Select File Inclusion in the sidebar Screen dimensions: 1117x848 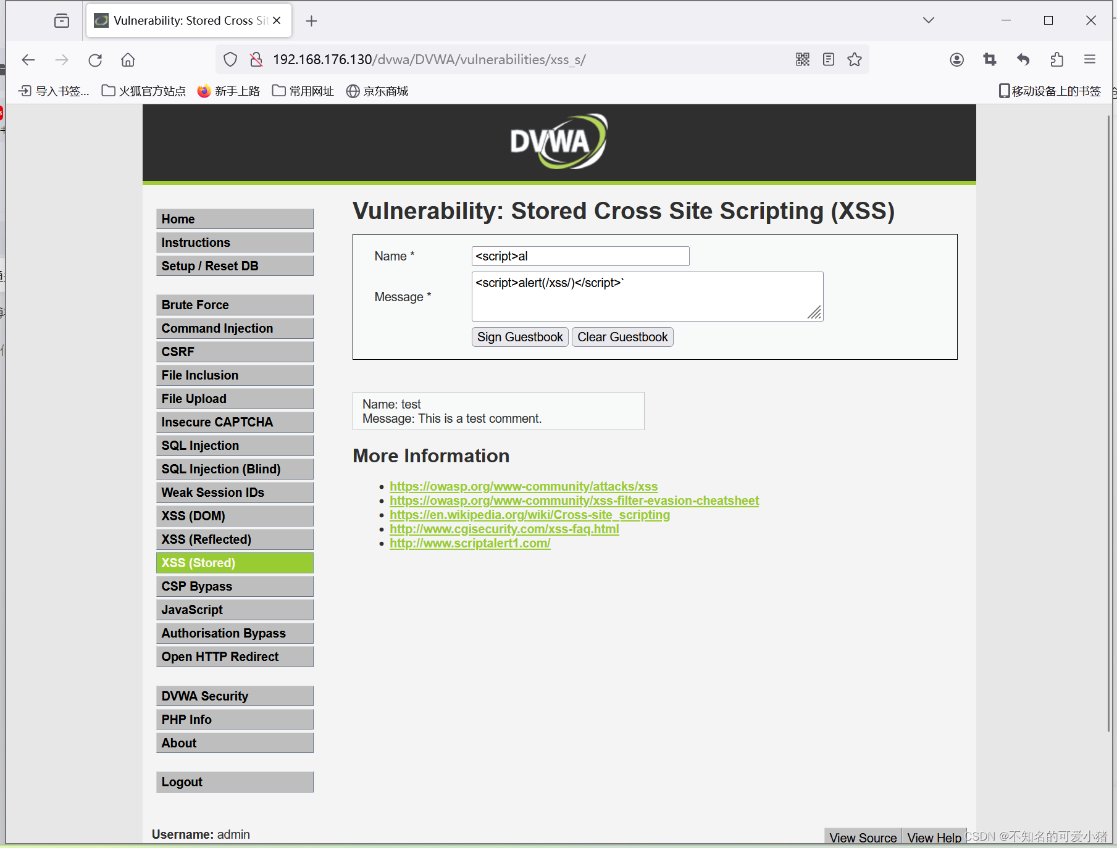pyautogui.click(x=235, y=375)
